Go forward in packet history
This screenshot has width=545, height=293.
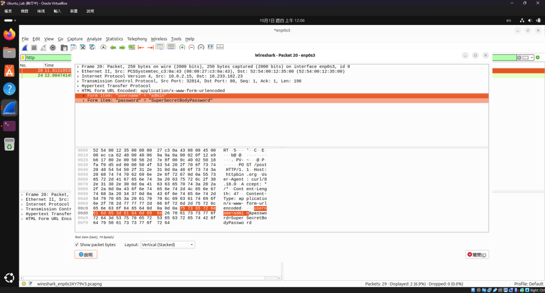(x=122, y=47)
